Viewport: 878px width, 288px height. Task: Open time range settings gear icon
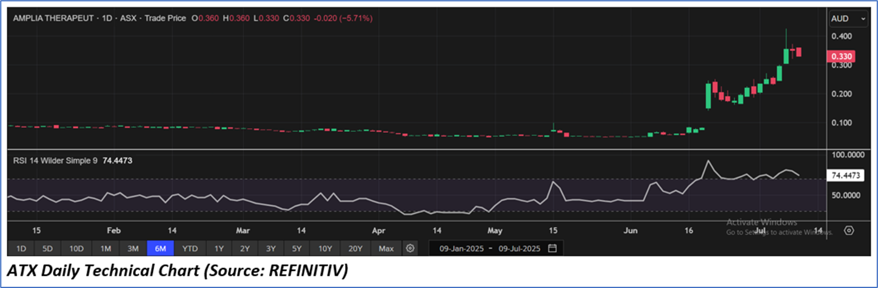pyautogui.click(x=411, y=249)
